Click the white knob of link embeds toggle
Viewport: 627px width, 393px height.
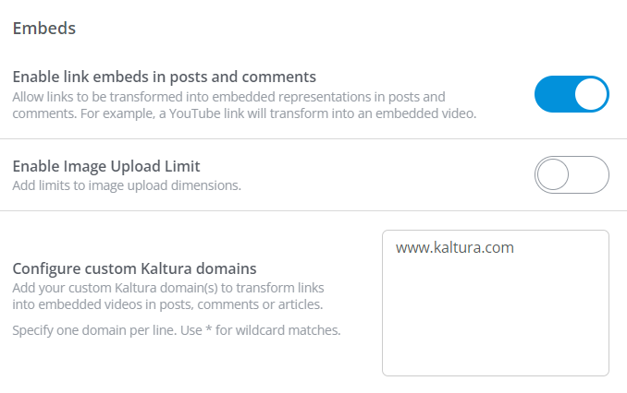pos(591,94)
